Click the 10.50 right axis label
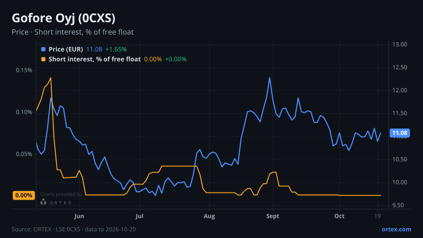 tap(399, 159)
